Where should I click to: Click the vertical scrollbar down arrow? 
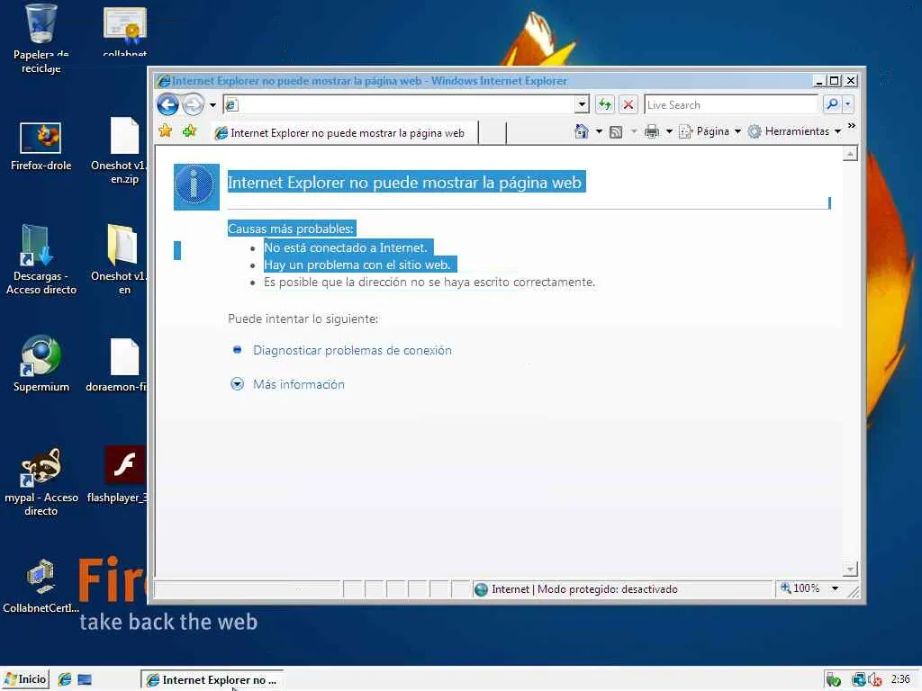coord(850,569)
